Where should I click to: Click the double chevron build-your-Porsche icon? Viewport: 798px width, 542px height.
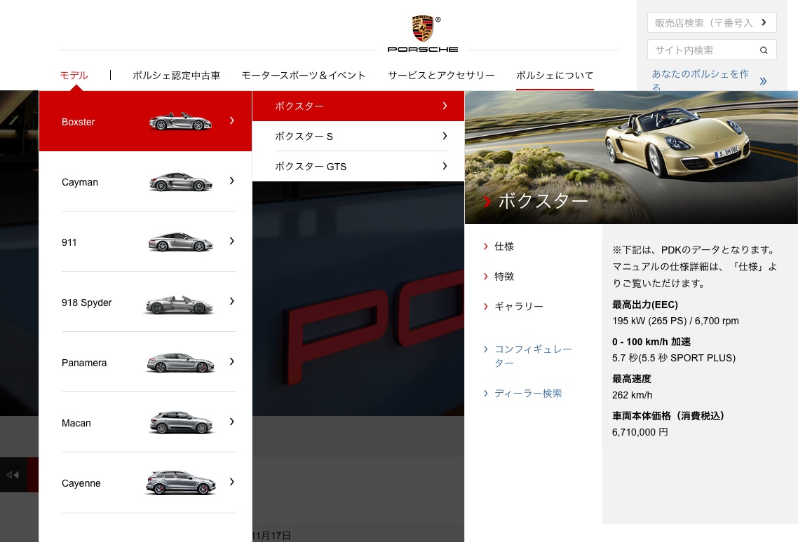(763, 81)
